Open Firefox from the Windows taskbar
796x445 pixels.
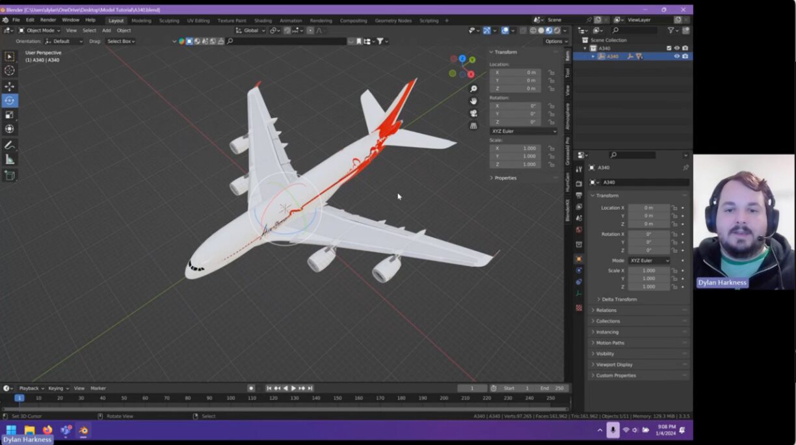pyautogui.click(x=47, y=430)
